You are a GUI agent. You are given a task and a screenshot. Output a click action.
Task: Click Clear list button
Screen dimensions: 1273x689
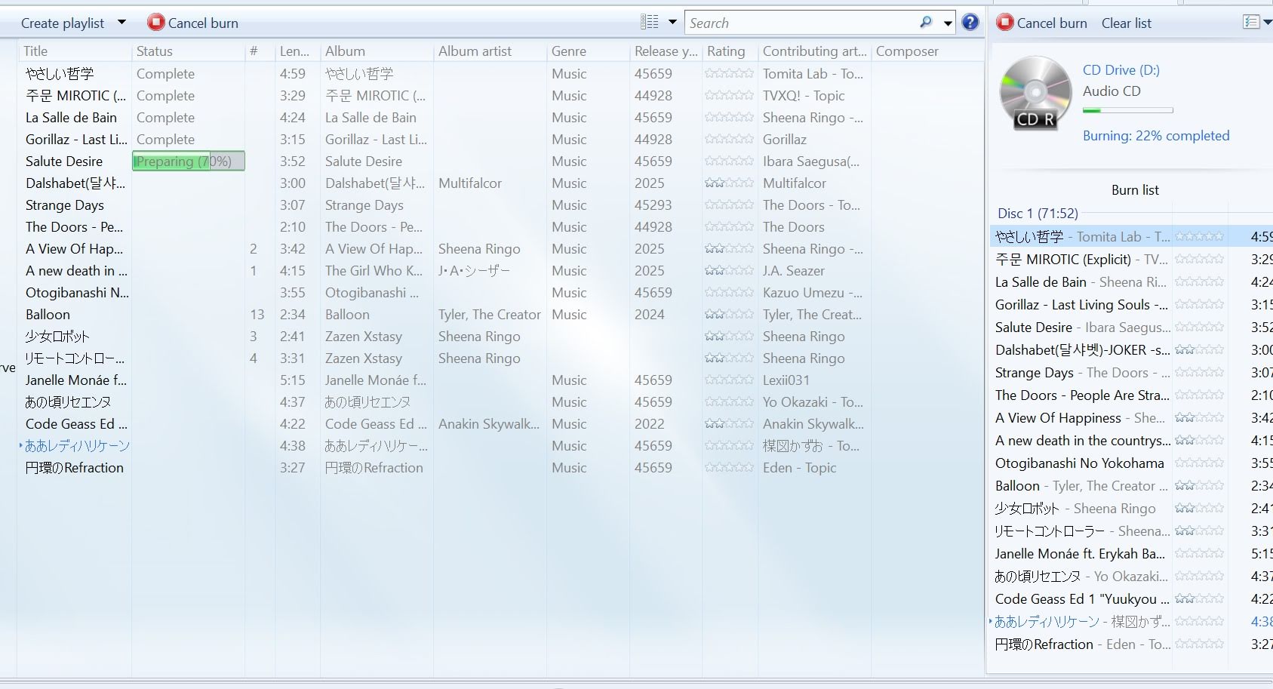[1126, 23]
